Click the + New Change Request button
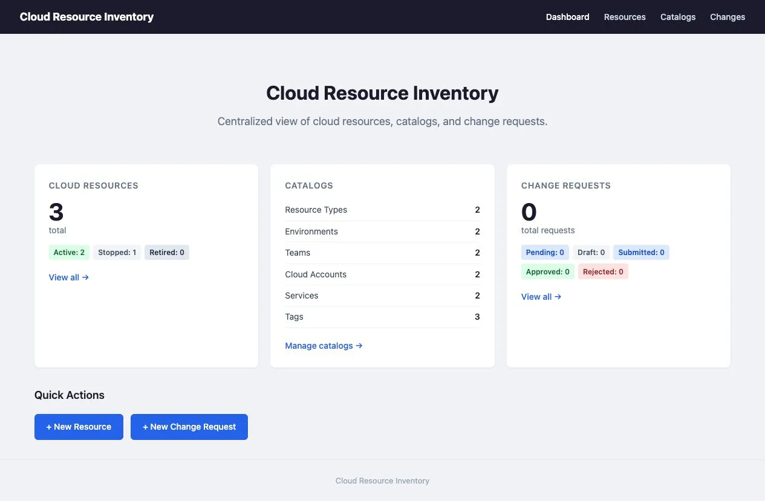Image resolution: width=765 pixels, height=501 pixels. coord(189,427)
